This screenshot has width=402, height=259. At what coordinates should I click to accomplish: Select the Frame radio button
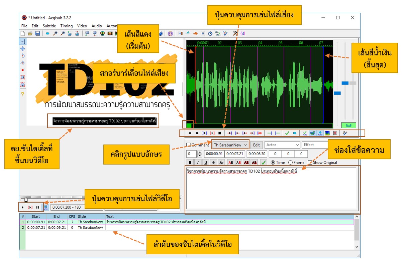[290, 163]
